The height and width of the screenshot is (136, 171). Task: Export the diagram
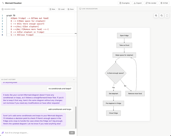coord(138,3)
